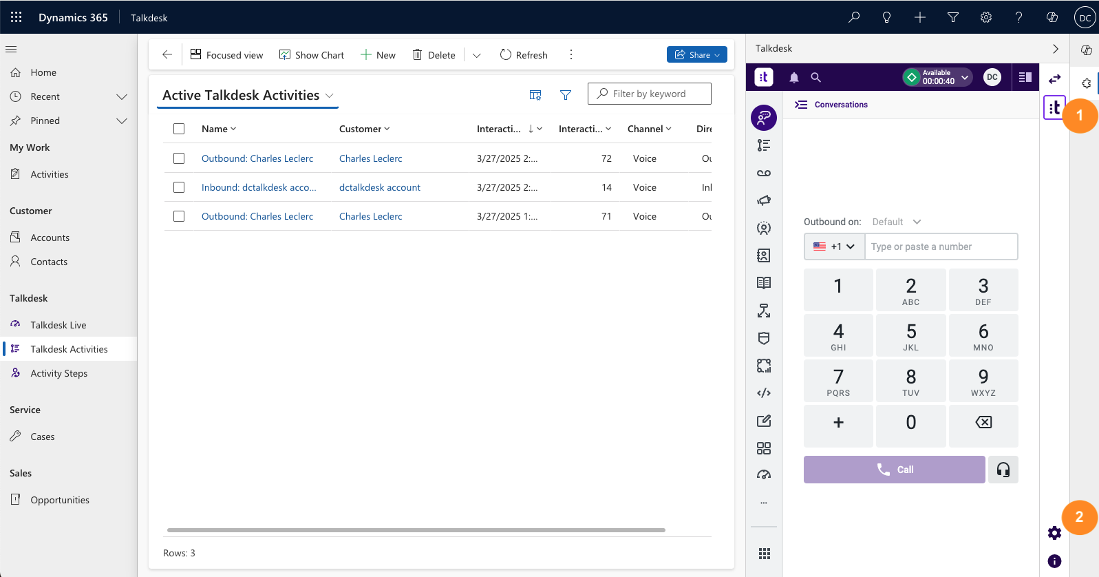
Task: Check the row with interaction value 72
Action: pyautogui.click(x=179, y=158)
